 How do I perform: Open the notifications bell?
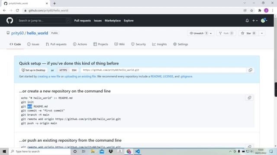pos(247,21)
